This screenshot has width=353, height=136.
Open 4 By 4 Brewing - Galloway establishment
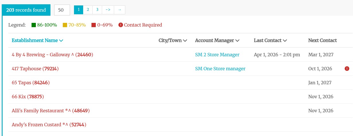click(52, 55)
